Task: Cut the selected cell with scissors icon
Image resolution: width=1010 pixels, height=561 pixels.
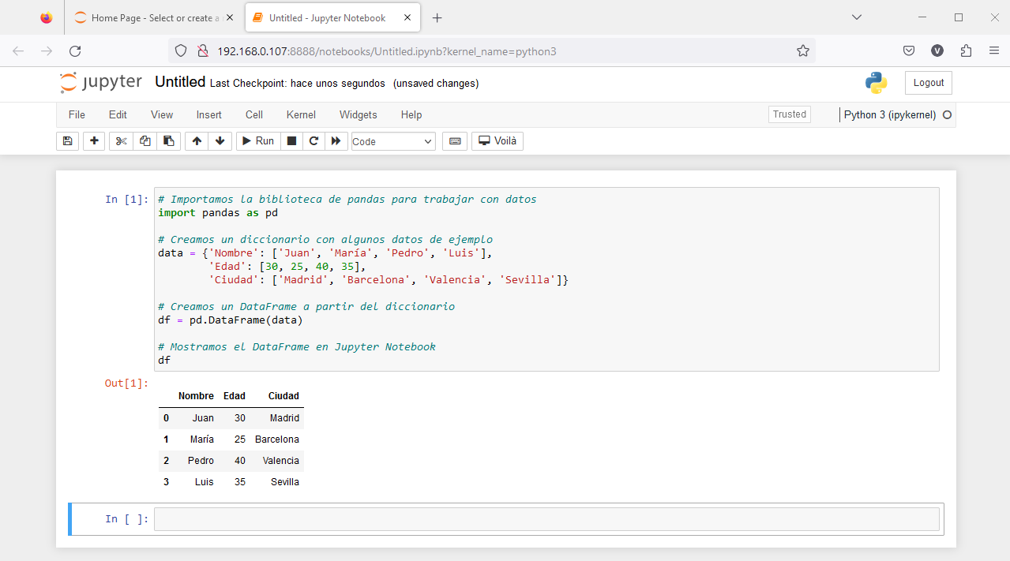Action: click(x=119, y=140)
